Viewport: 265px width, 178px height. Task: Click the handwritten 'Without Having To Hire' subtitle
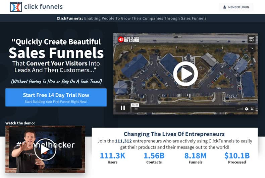click(56, 81)
